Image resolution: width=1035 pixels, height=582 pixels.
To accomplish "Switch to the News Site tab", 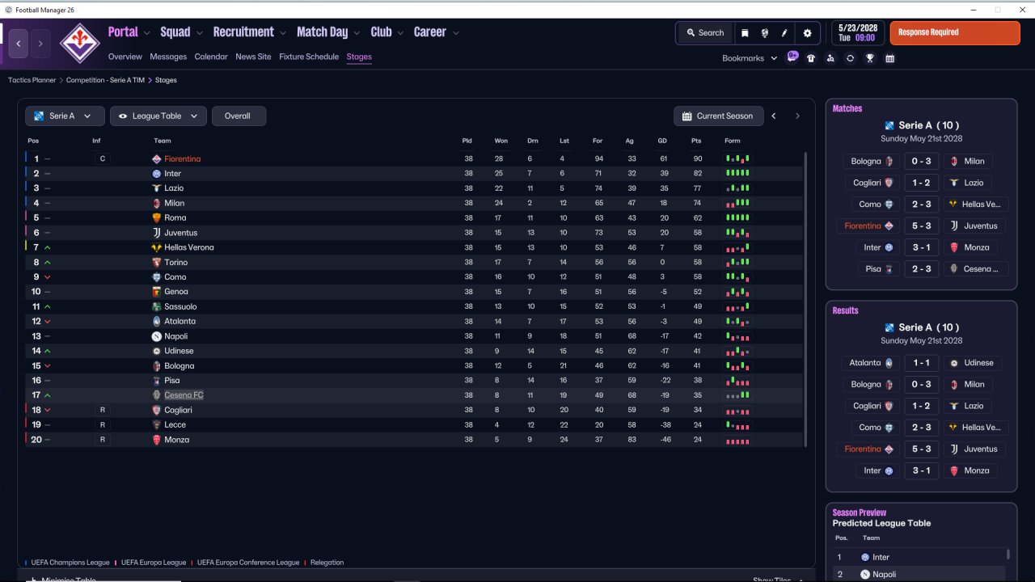I will click(253, 57).
